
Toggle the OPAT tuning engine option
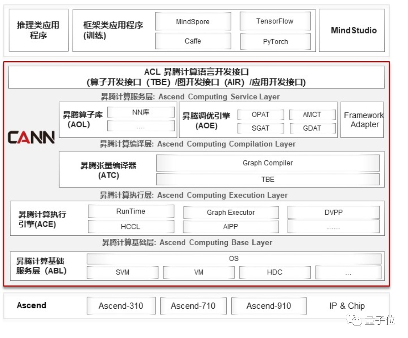260,114
